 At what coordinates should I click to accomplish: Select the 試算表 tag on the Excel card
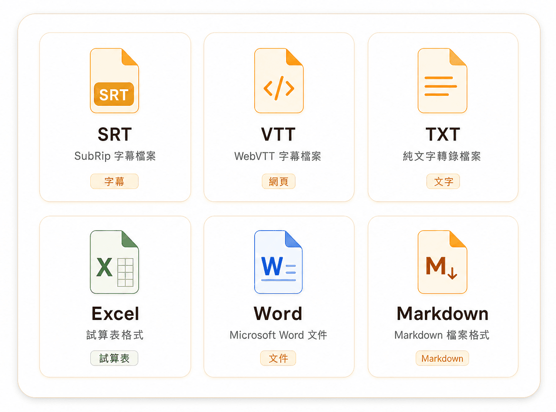click(x=114, y=358)
